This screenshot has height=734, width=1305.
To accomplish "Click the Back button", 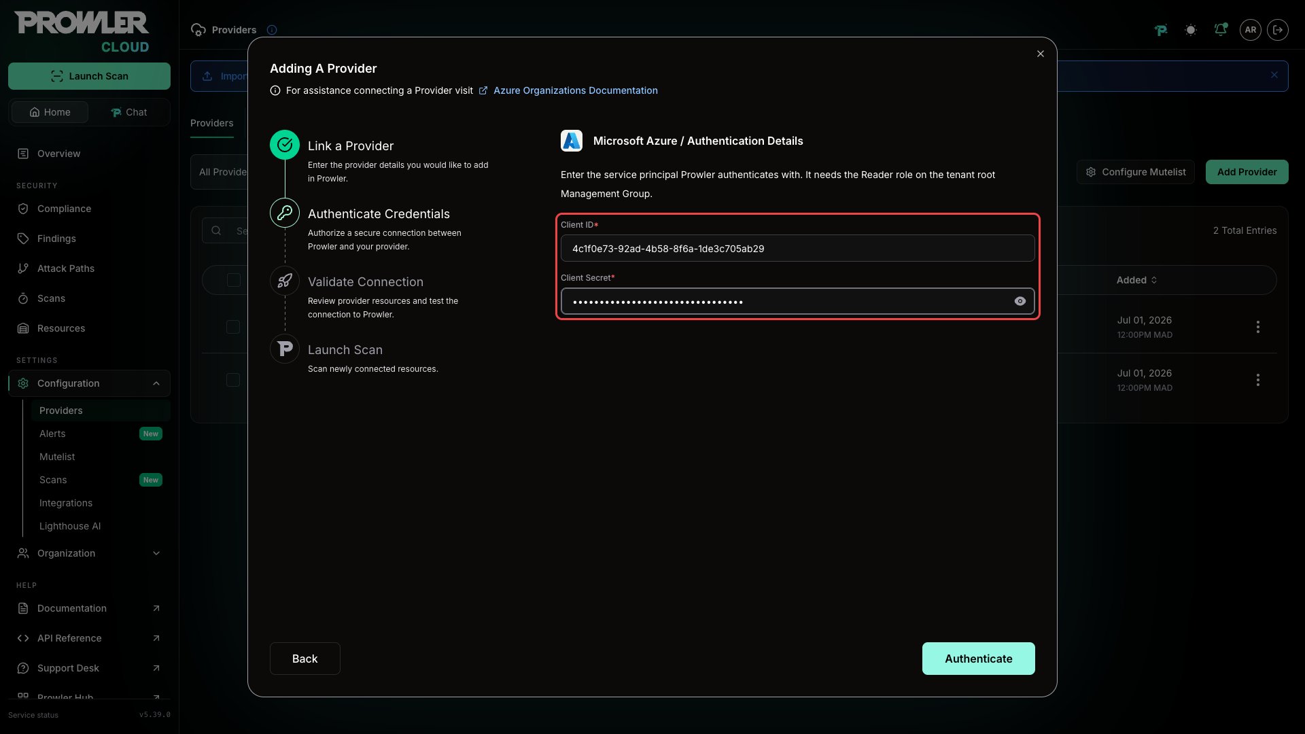I will 305,659.
